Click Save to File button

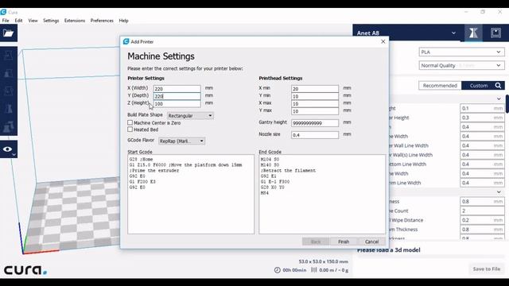486,269
